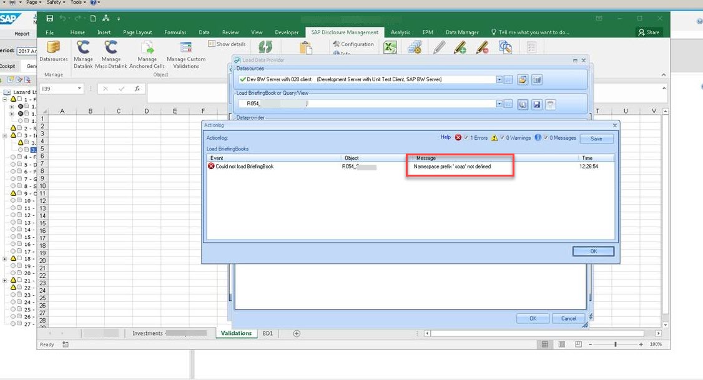Screen dimensions: 703x380
Task: Open the customize quick access toolbar dropdown
Action: [x=119, y=19]
